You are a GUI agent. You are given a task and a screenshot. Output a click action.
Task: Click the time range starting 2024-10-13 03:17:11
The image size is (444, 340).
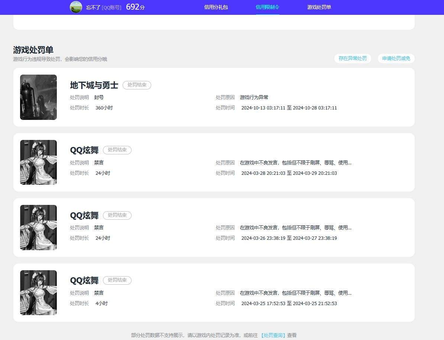289,108
